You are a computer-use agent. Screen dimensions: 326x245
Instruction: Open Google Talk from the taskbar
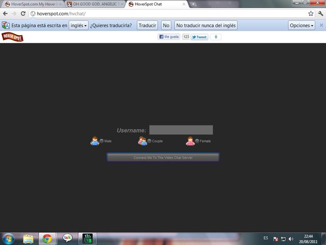click(x=67, y=238)
